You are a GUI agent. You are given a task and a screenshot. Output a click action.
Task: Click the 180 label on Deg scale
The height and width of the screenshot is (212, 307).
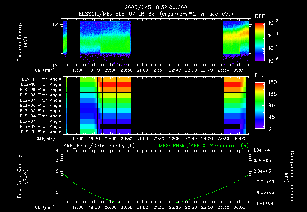pyautogui.click(x=273, y=82)
